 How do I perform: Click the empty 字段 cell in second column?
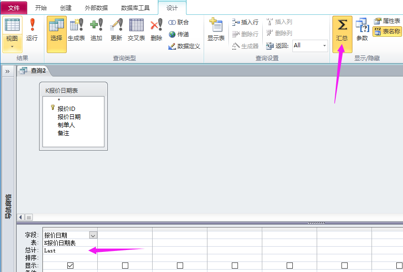click(125, 235)
